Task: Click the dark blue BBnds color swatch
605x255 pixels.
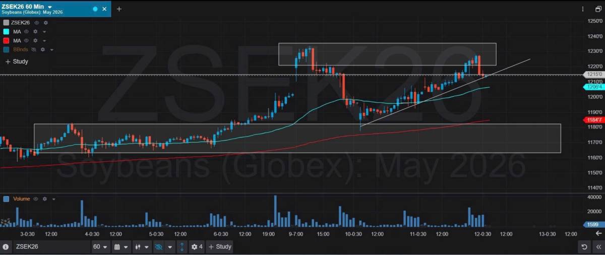Action: click(6, 49)
